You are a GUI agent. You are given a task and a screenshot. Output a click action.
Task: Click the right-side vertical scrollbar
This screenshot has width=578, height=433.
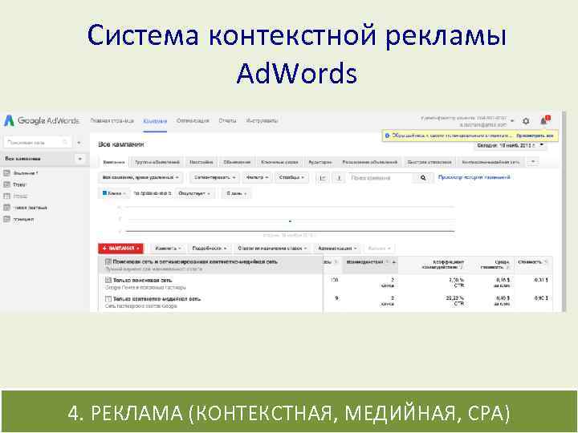(x=564, y=212)
